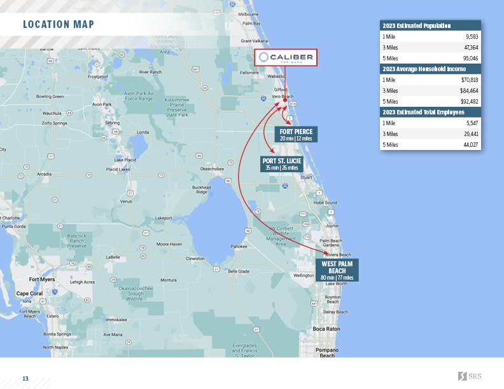This screenshot has width=504, height=389.
Task: Click the Stuart map label
Action: (x=306, y=177)
